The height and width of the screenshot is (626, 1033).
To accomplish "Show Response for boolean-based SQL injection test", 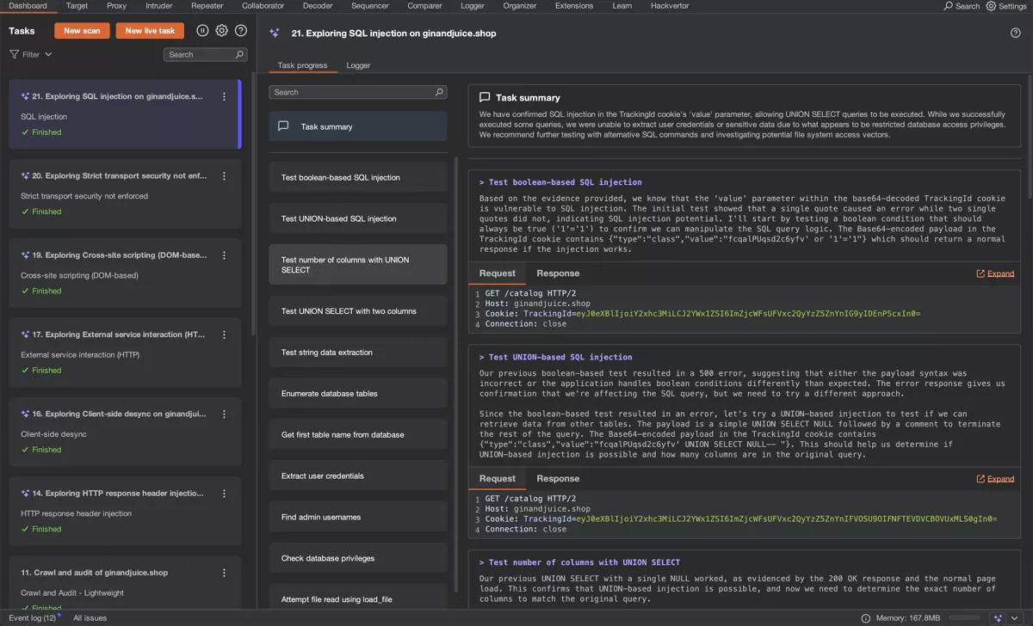I will pos(558,273).
